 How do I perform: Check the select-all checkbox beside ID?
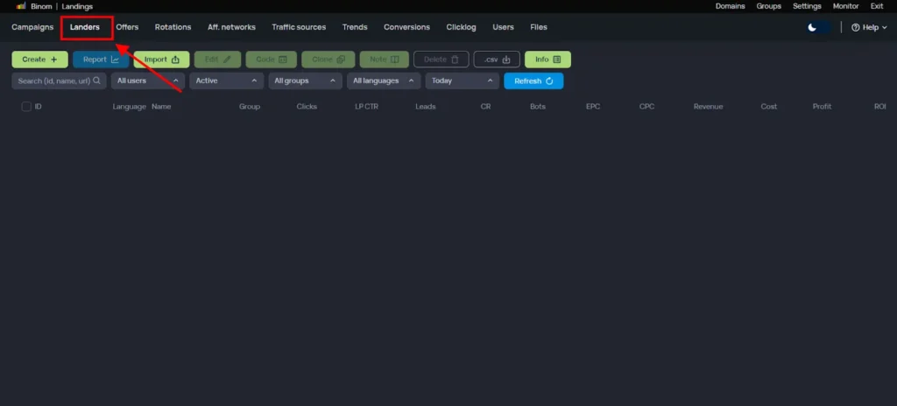(26, 107)
